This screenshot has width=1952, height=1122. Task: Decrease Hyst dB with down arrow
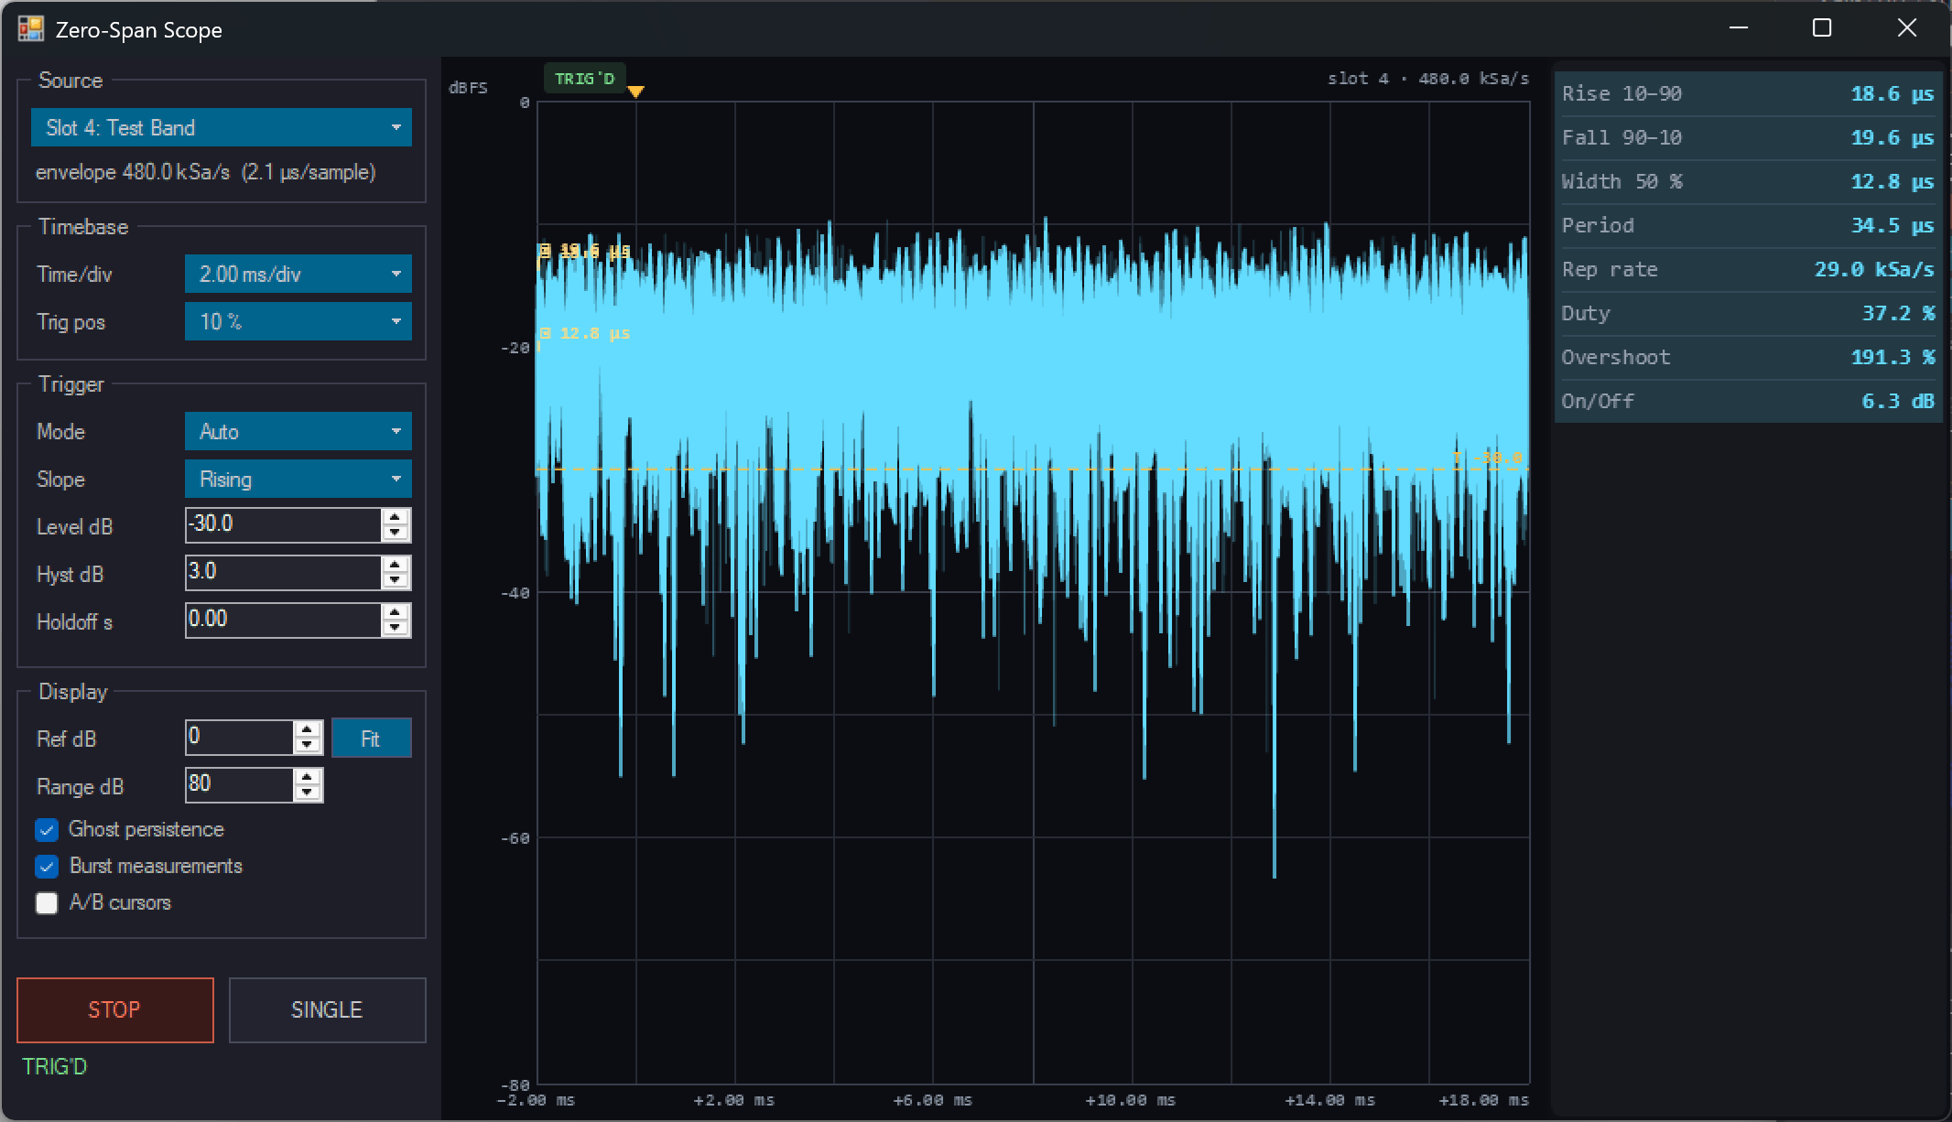point(396,581)
